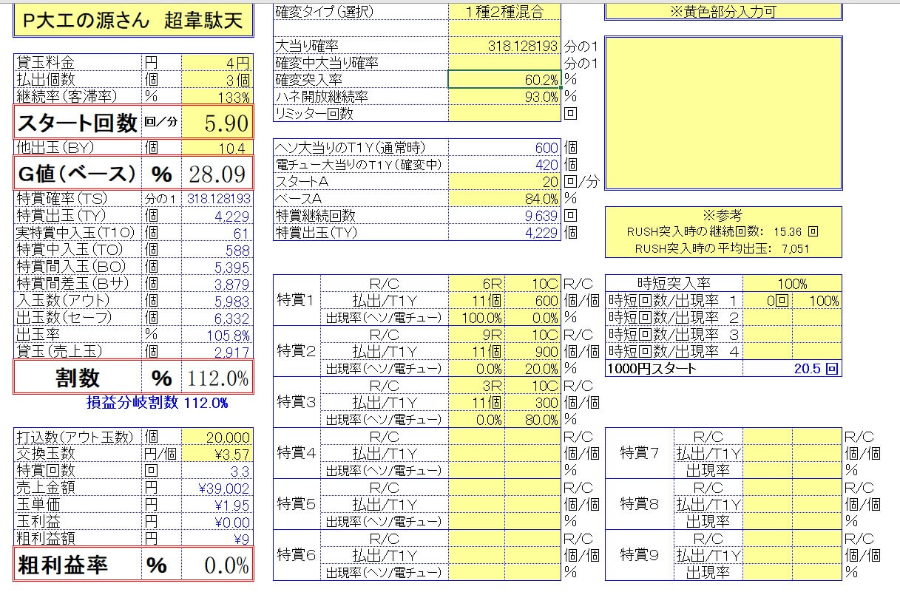Image resolution: width=900 pixels, height=592 pixels.
Task: Click the スタート回数 label cell
Action: (77, 123)
